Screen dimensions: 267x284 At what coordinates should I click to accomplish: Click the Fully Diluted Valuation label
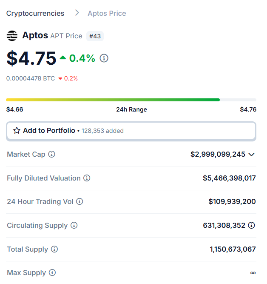44,178
